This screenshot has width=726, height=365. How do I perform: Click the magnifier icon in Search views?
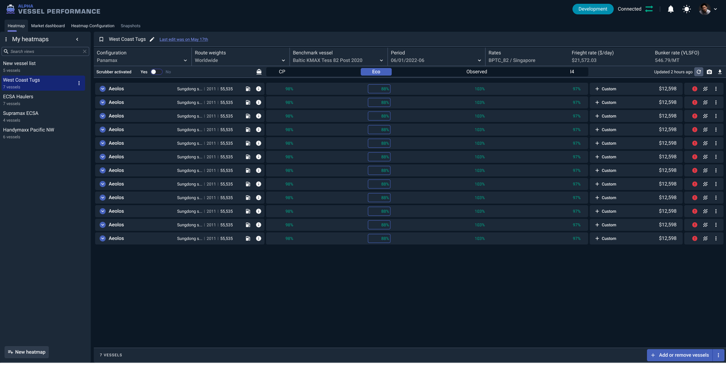click(x=6, y=51)
